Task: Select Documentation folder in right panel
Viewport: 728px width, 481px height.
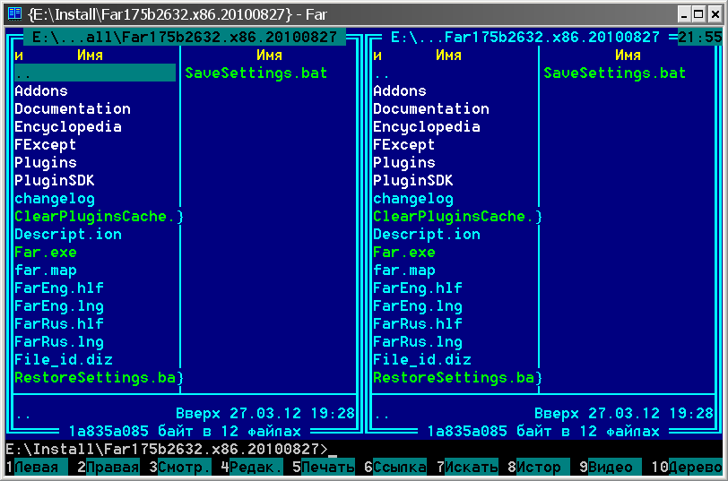Action: coord(431,109)
